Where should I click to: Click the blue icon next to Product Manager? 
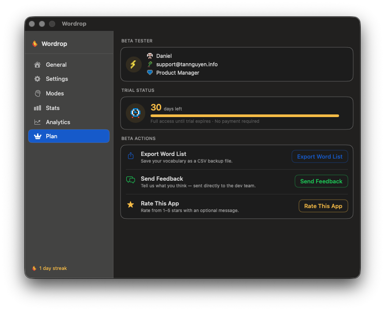coord(150,72)
